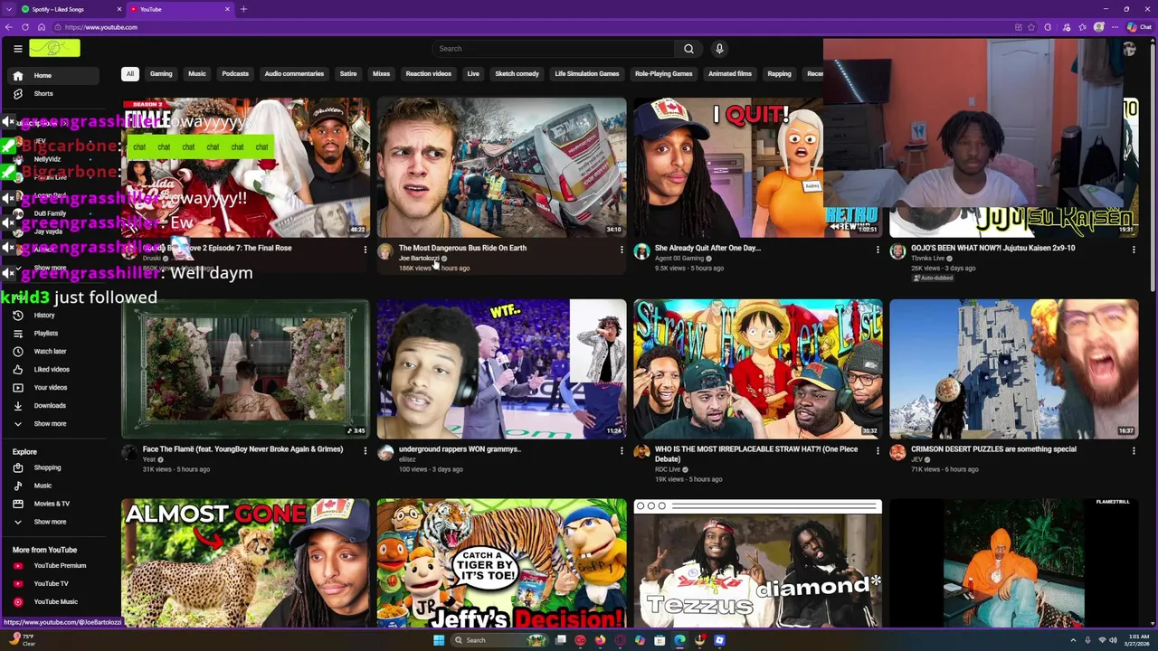Open 'The Most Dangerous Bus Ride On Earth' title
This screenshot has height=651, width=1158.
click(x=462, y=248)
